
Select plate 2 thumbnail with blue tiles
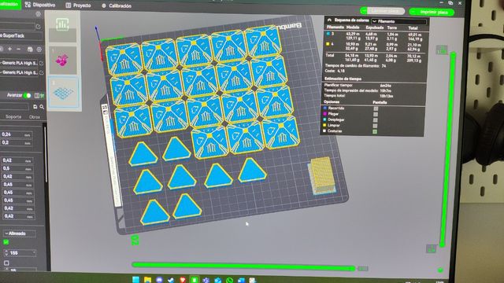click(x=64, y=92)
